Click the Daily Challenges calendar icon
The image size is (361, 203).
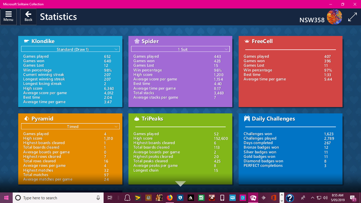click(x=247, y=119)
